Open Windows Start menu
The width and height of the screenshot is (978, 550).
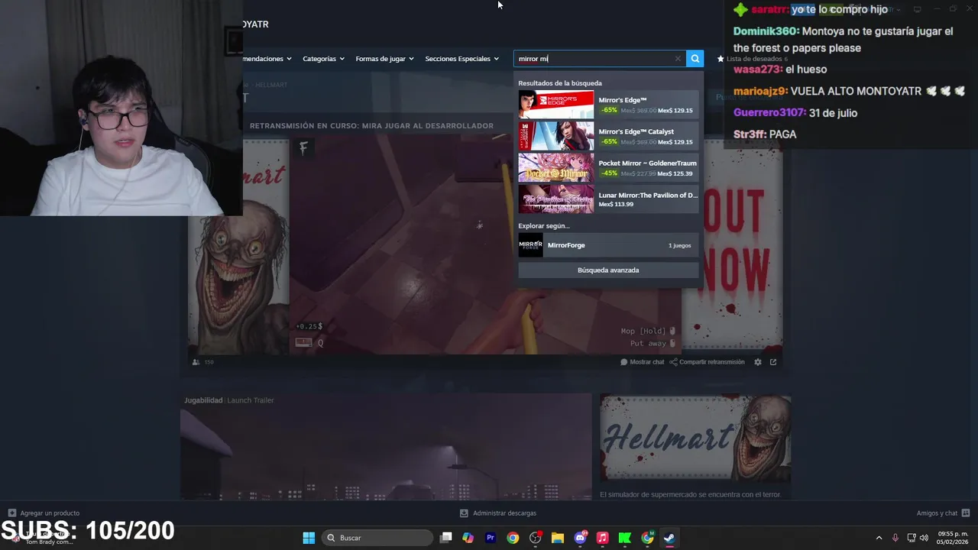(309, 538)
